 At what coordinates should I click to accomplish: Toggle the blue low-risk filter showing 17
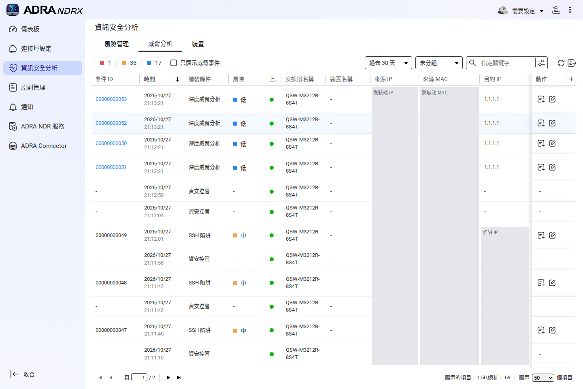point(154,63)
